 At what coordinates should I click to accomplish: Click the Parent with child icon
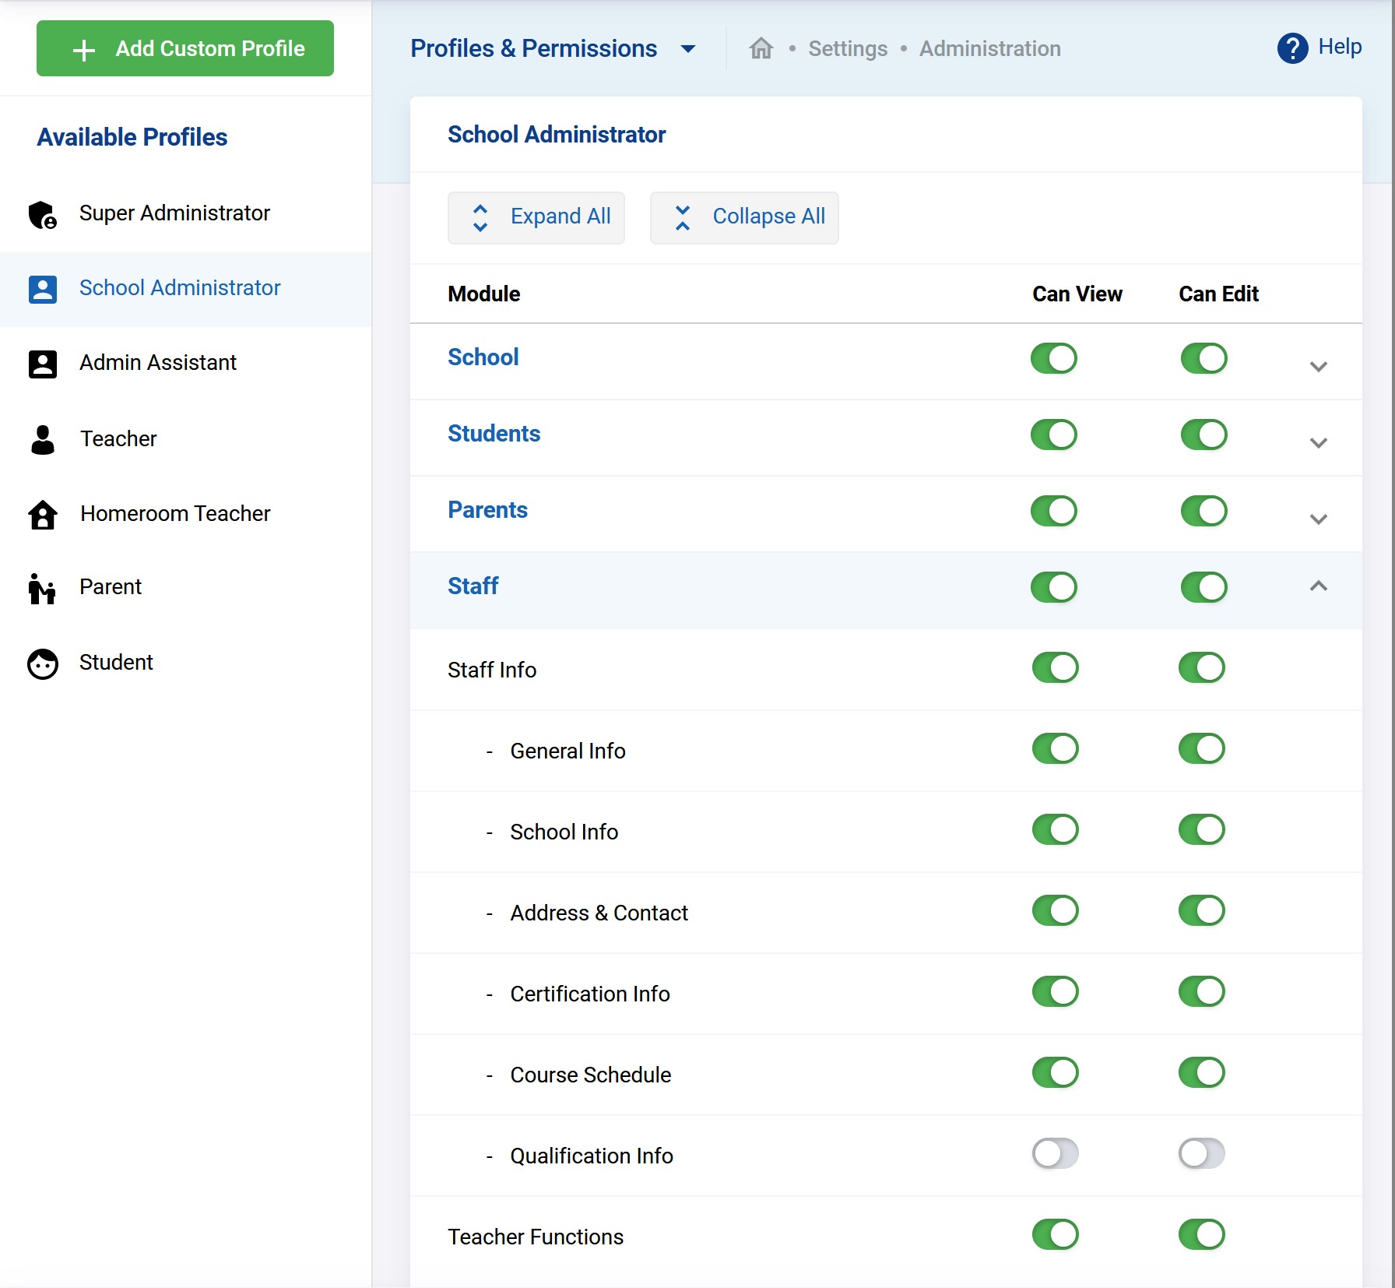tap(42, 588)
